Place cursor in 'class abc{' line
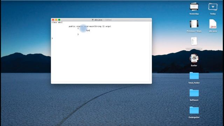This screenshot has height=126, width=224. coord(57,22)
